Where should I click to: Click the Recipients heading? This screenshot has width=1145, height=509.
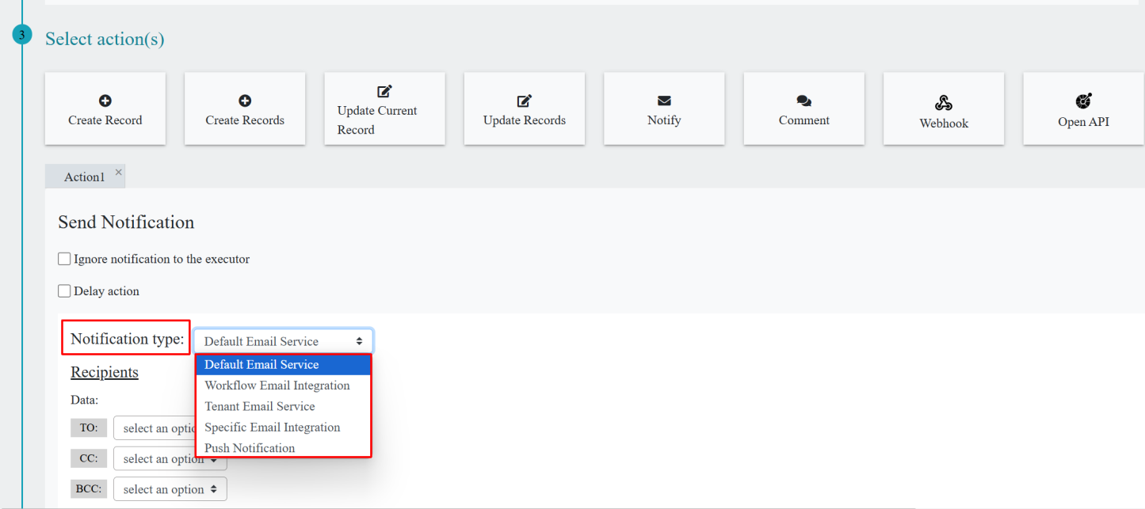tap(105, 372)
